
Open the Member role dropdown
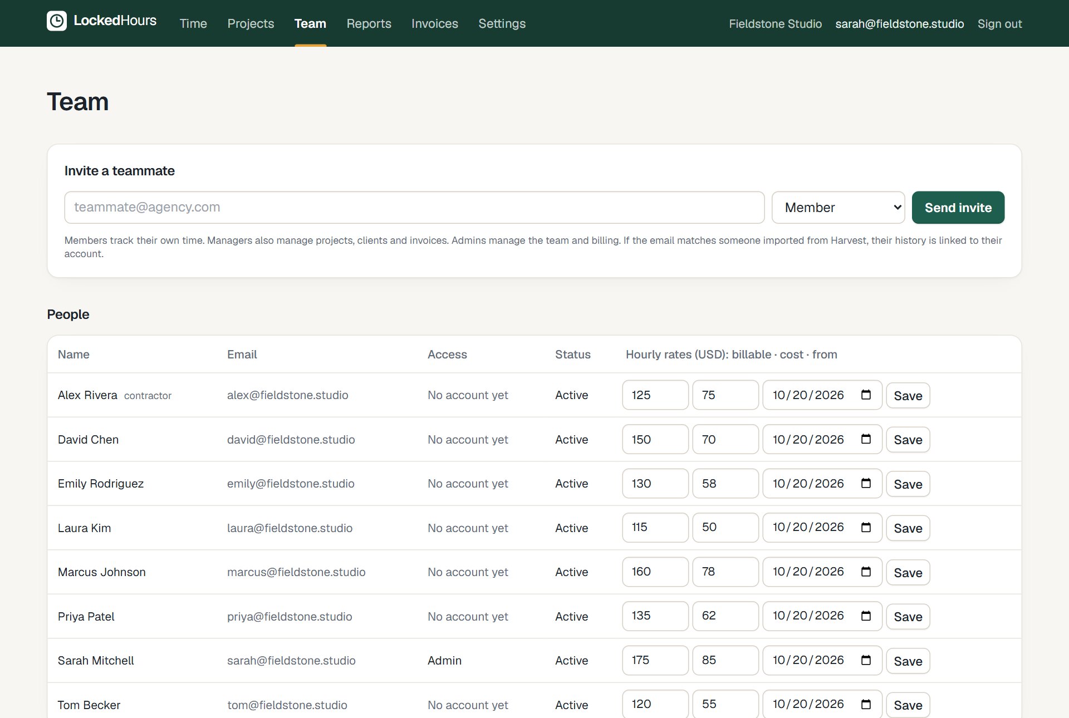tap(838, 208)
